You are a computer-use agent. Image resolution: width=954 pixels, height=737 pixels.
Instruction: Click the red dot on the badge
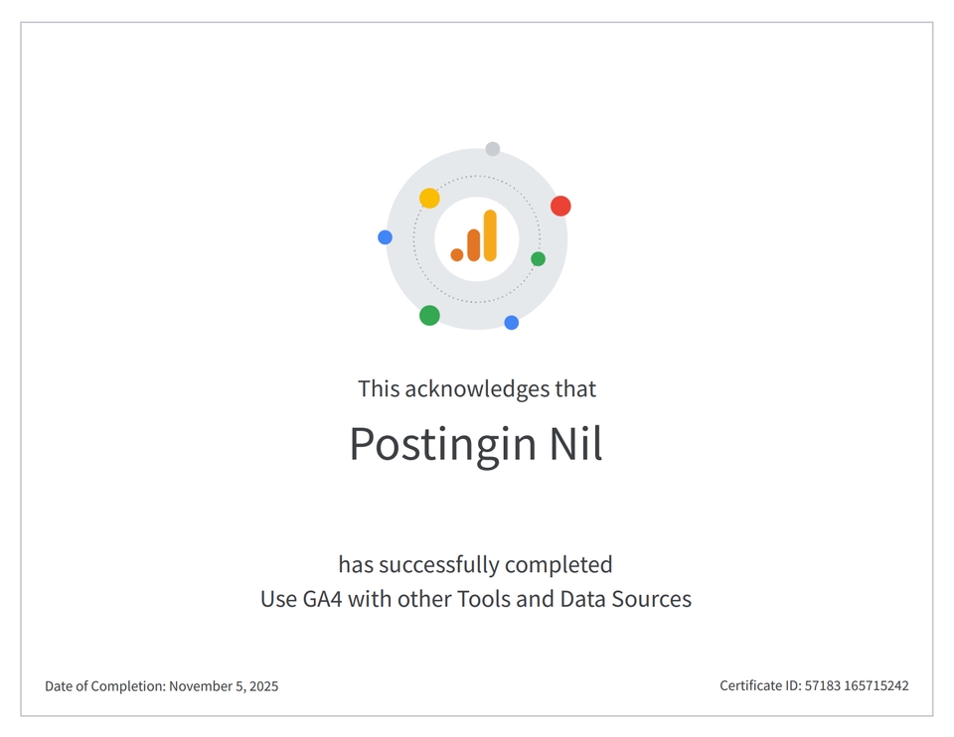(560, 206)
